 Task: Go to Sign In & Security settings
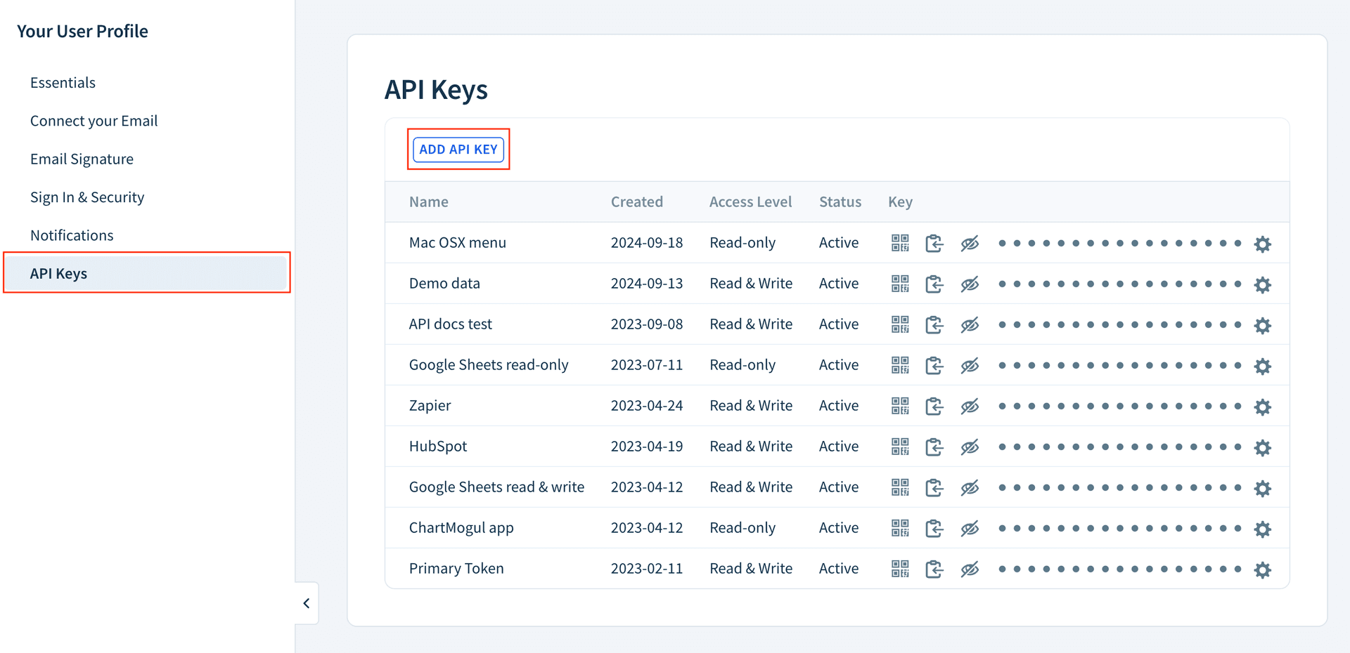87,197
